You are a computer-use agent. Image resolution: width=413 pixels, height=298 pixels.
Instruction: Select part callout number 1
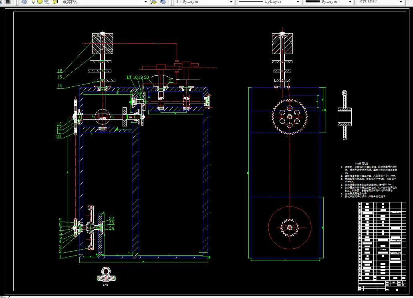(60, 256)
